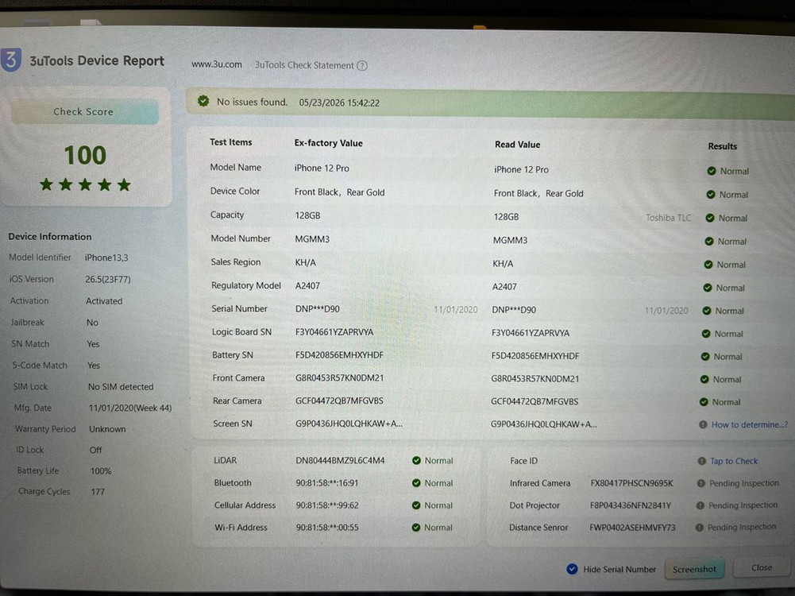Click the Normal check icon for LiDAR
This screenshot has width=795, height=596.
[416, 461]
